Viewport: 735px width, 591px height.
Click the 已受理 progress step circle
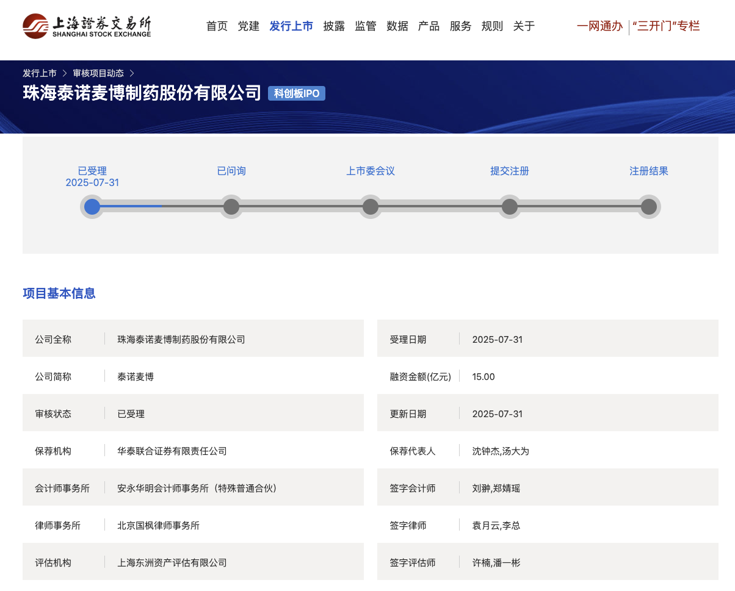[92, 207]
